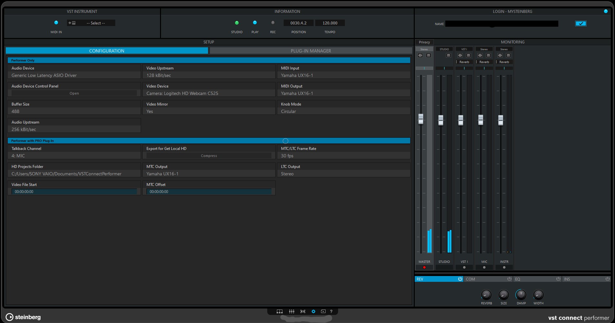Open Video Device dropdown showing Logitech HD Webcam

[x=209, y=93]
